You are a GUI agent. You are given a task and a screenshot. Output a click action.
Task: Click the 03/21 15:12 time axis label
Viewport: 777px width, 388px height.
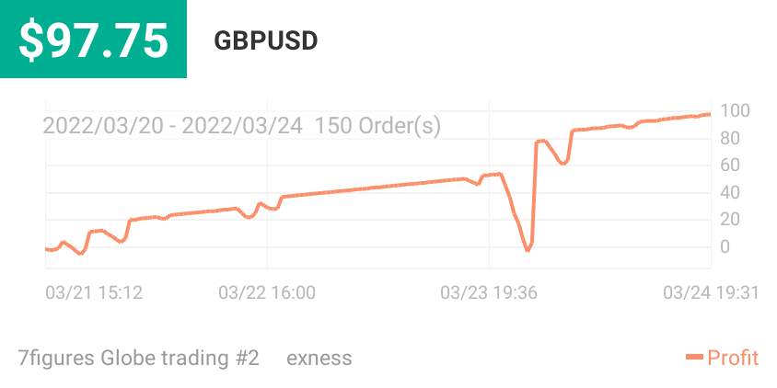coord(94,293)
